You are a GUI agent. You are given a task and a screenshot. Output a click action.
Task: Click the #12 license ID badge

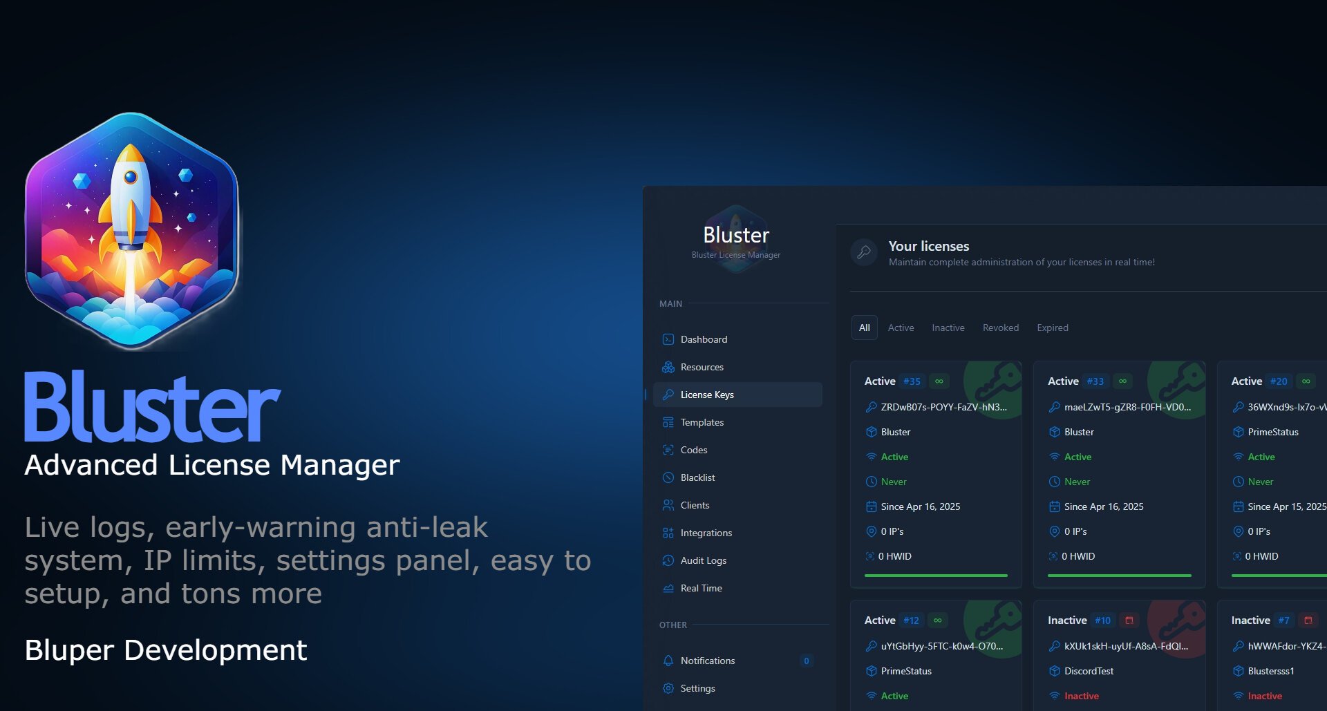911,620
